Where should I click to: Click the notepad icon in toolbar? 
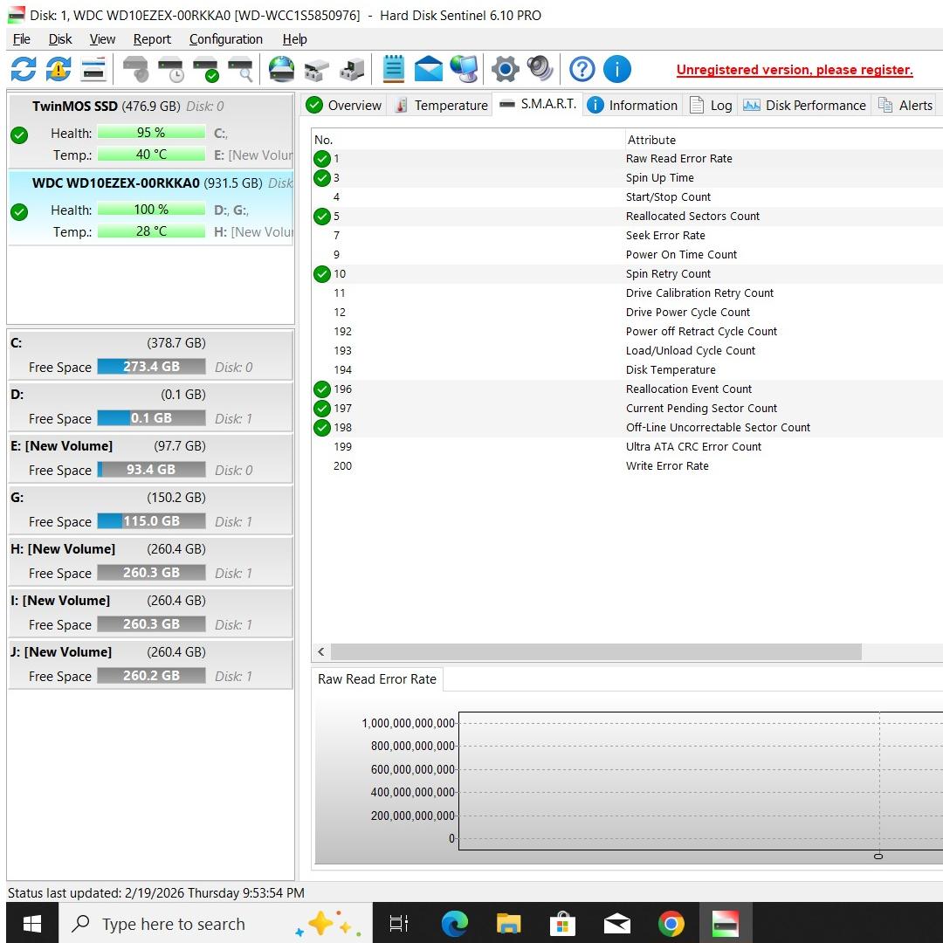click(x=394, y=69)
